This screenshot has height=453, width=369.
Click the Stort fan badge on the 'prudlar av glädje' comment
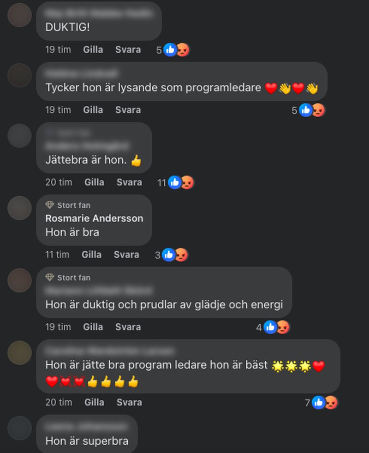point(68,278)
